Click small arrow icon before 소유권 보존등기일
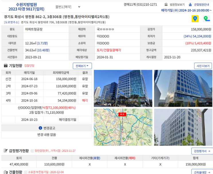 pos(26,172)
